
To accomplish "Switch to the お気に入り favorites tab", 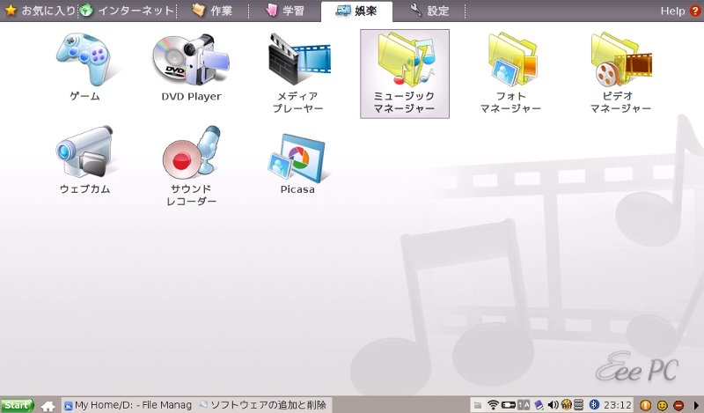I will [40, 11].
